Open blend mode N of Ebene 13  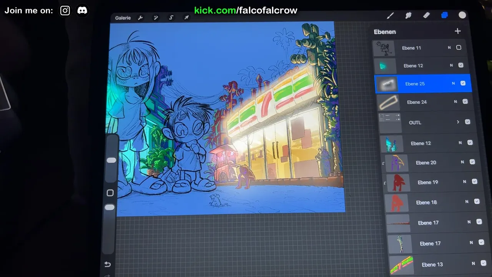(474, 264)
